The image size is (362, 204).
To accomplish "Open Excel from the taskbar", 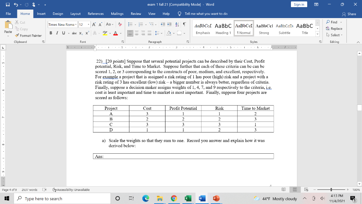I will (x=188, y=198).
